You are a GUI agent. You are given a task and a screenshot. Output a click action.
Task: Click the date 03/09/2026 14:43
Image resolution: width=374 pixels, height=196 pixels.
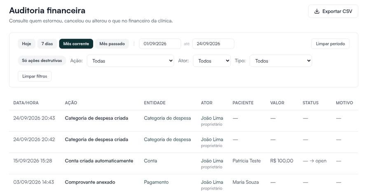coord(34,182)
